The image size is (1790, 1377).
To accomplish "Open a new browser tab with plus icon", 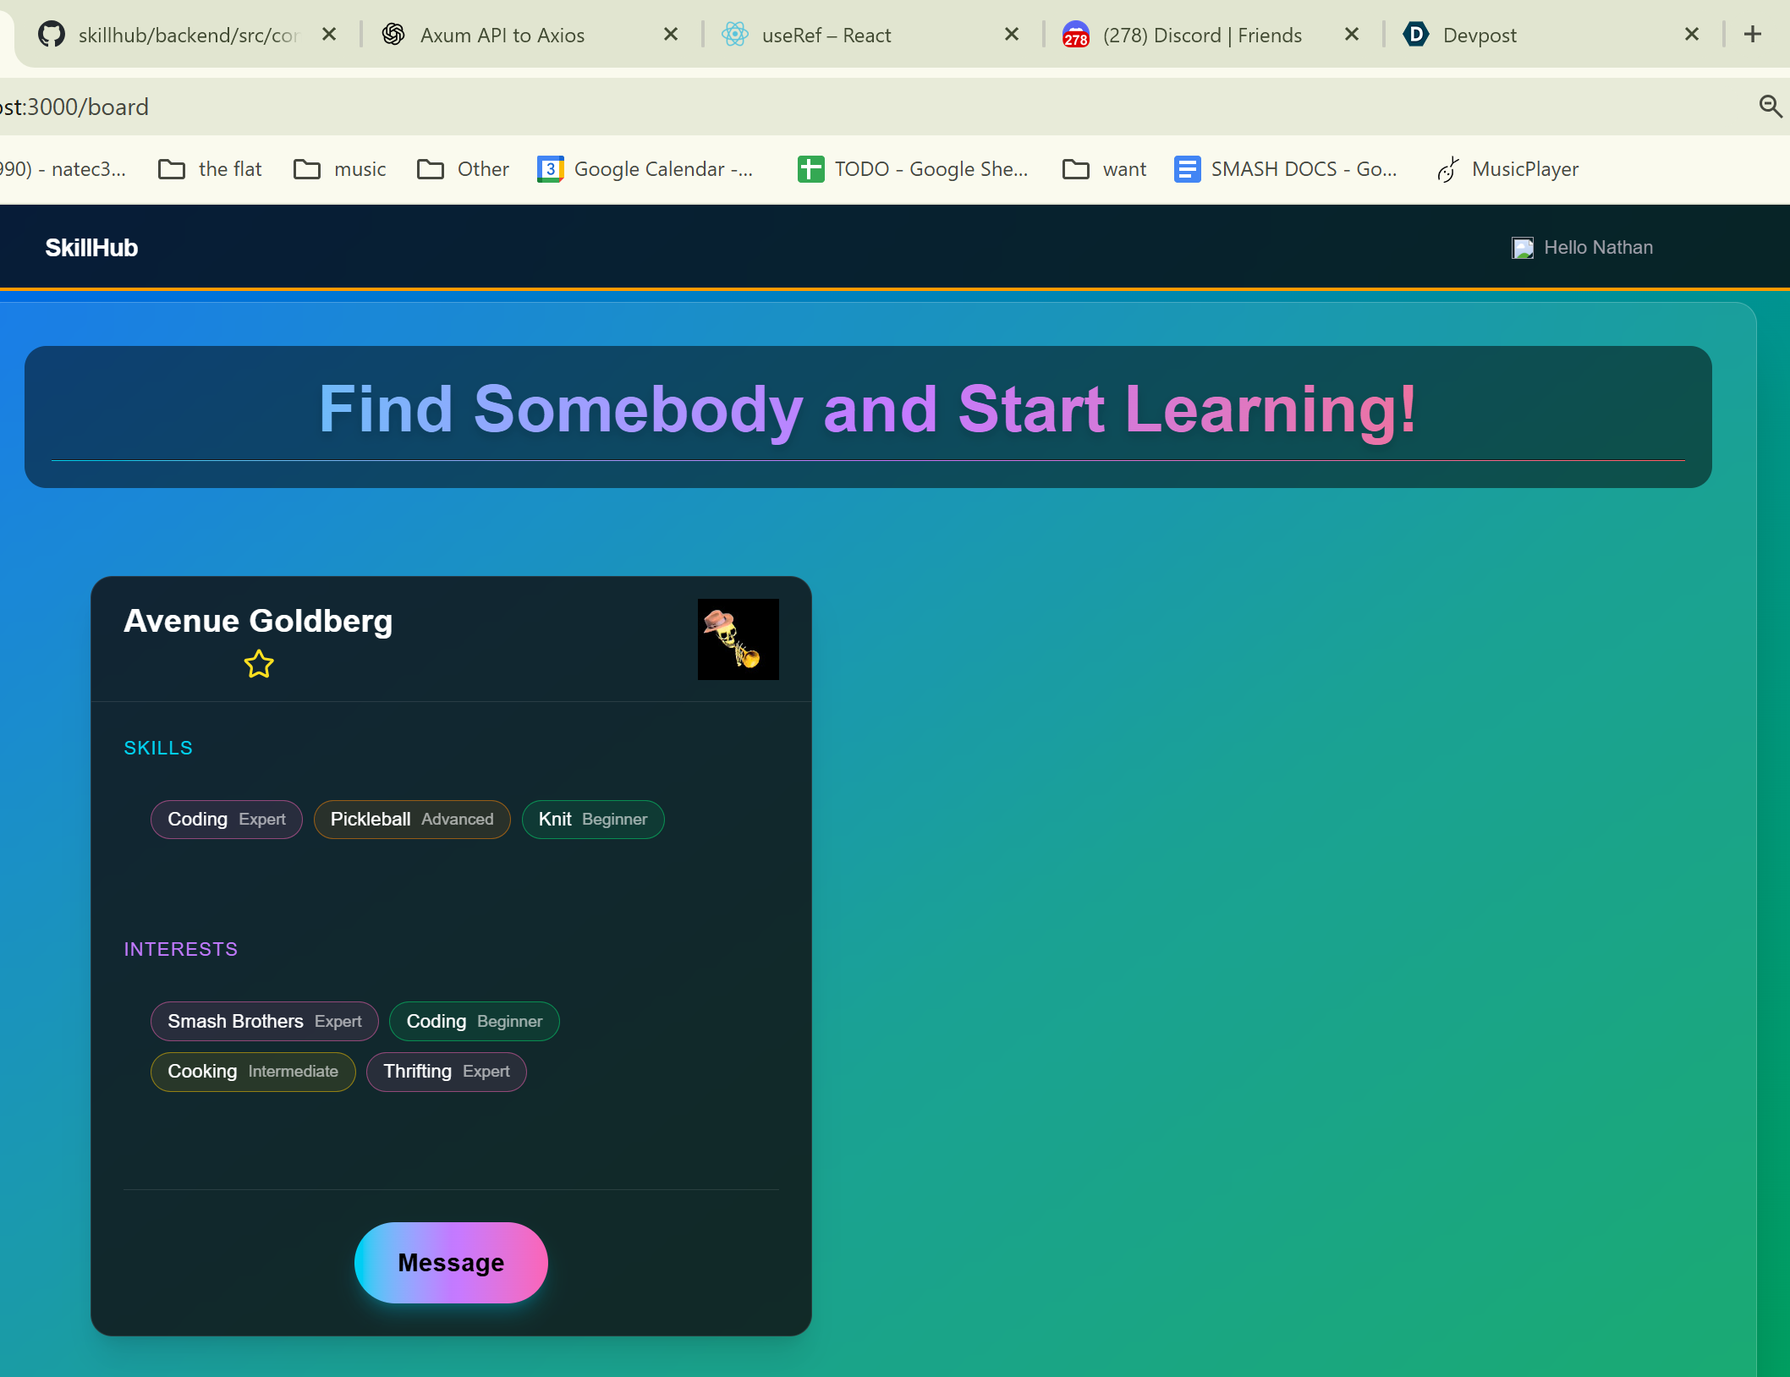I will tap(1752, 35).
